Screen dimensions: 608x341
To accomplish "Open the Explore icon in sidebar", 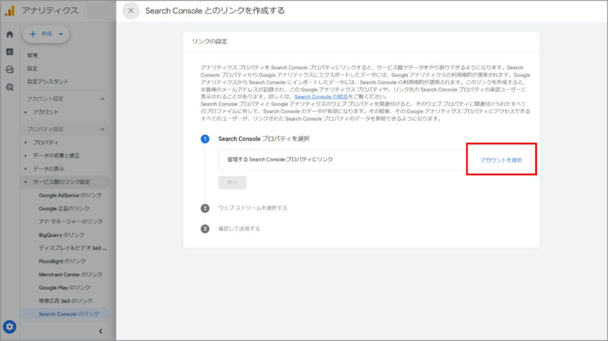I will [x=9, y=70].
